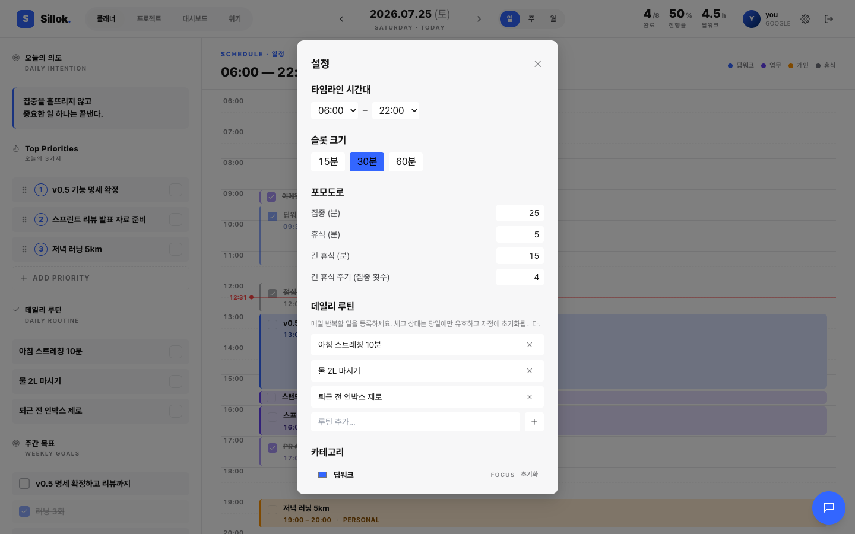Go to the previous day arrow

[x=341, y=19]
